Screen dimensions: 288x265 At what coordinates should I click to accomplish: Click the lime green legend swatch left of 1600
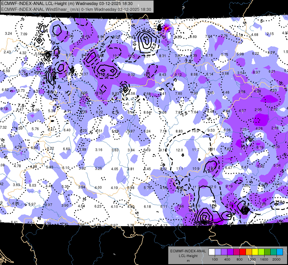pyautogui.click(x=261, y=252)
